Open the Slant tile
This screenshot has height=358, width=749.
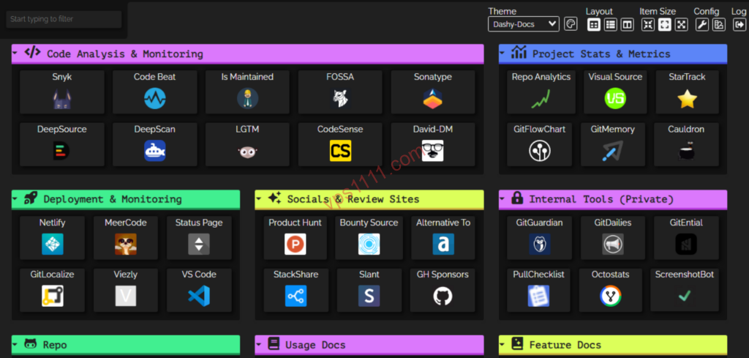(x=369, y=290)
